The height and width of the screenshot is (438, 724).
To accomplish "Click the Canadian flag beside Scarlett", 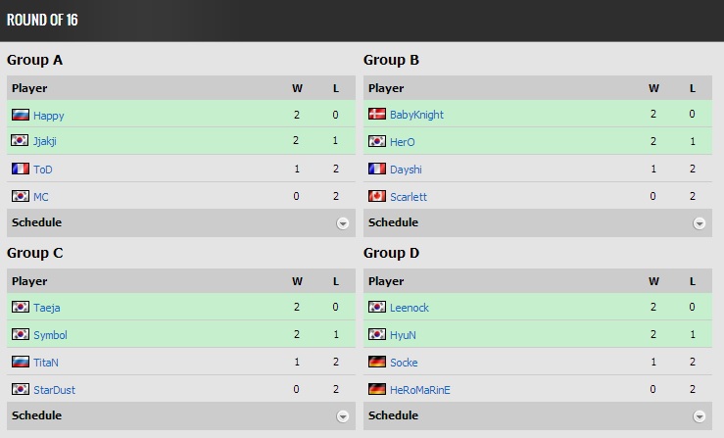I will point(377,197).
